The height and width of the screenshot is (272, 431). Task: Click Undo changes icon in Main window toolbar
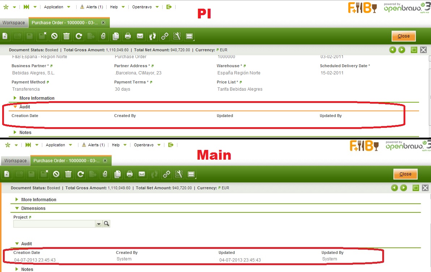[56, 174]
